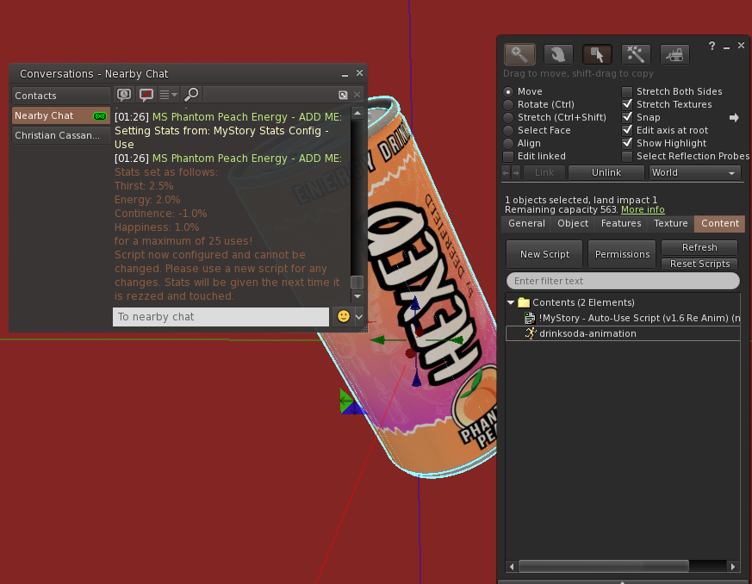Click the chat scroll down arrow
Screen dimensions: 752x584
(x=357, y=296)
